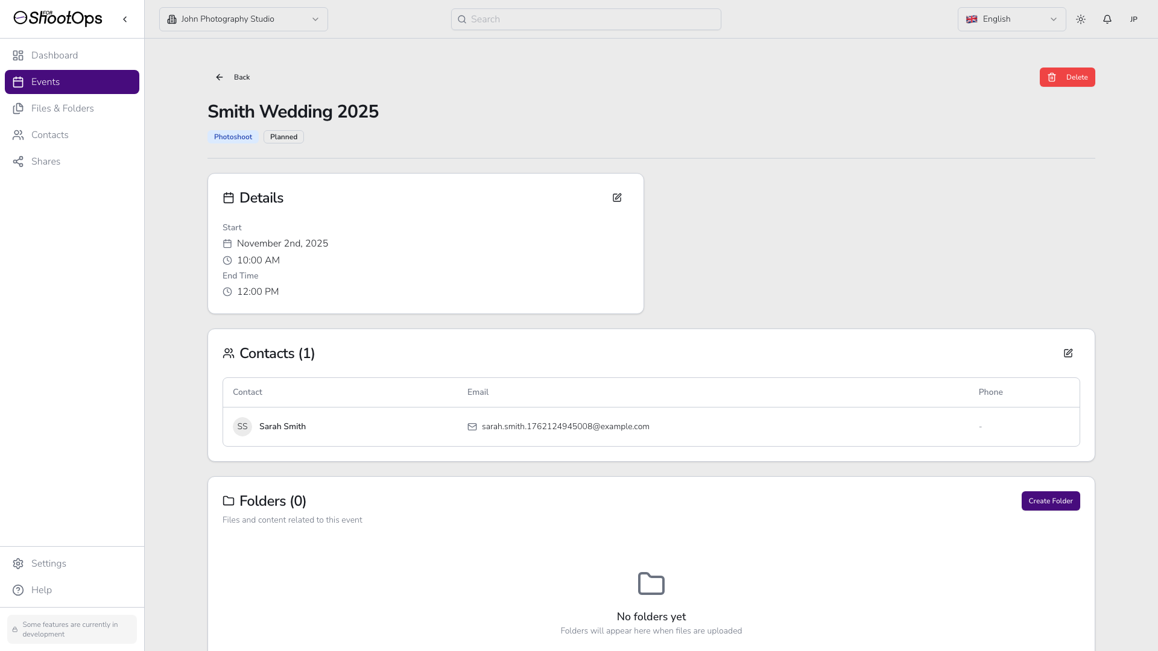Click the ShootOps logo
1158x651 pixels.
pyautogui.click(x=58, y=19)
